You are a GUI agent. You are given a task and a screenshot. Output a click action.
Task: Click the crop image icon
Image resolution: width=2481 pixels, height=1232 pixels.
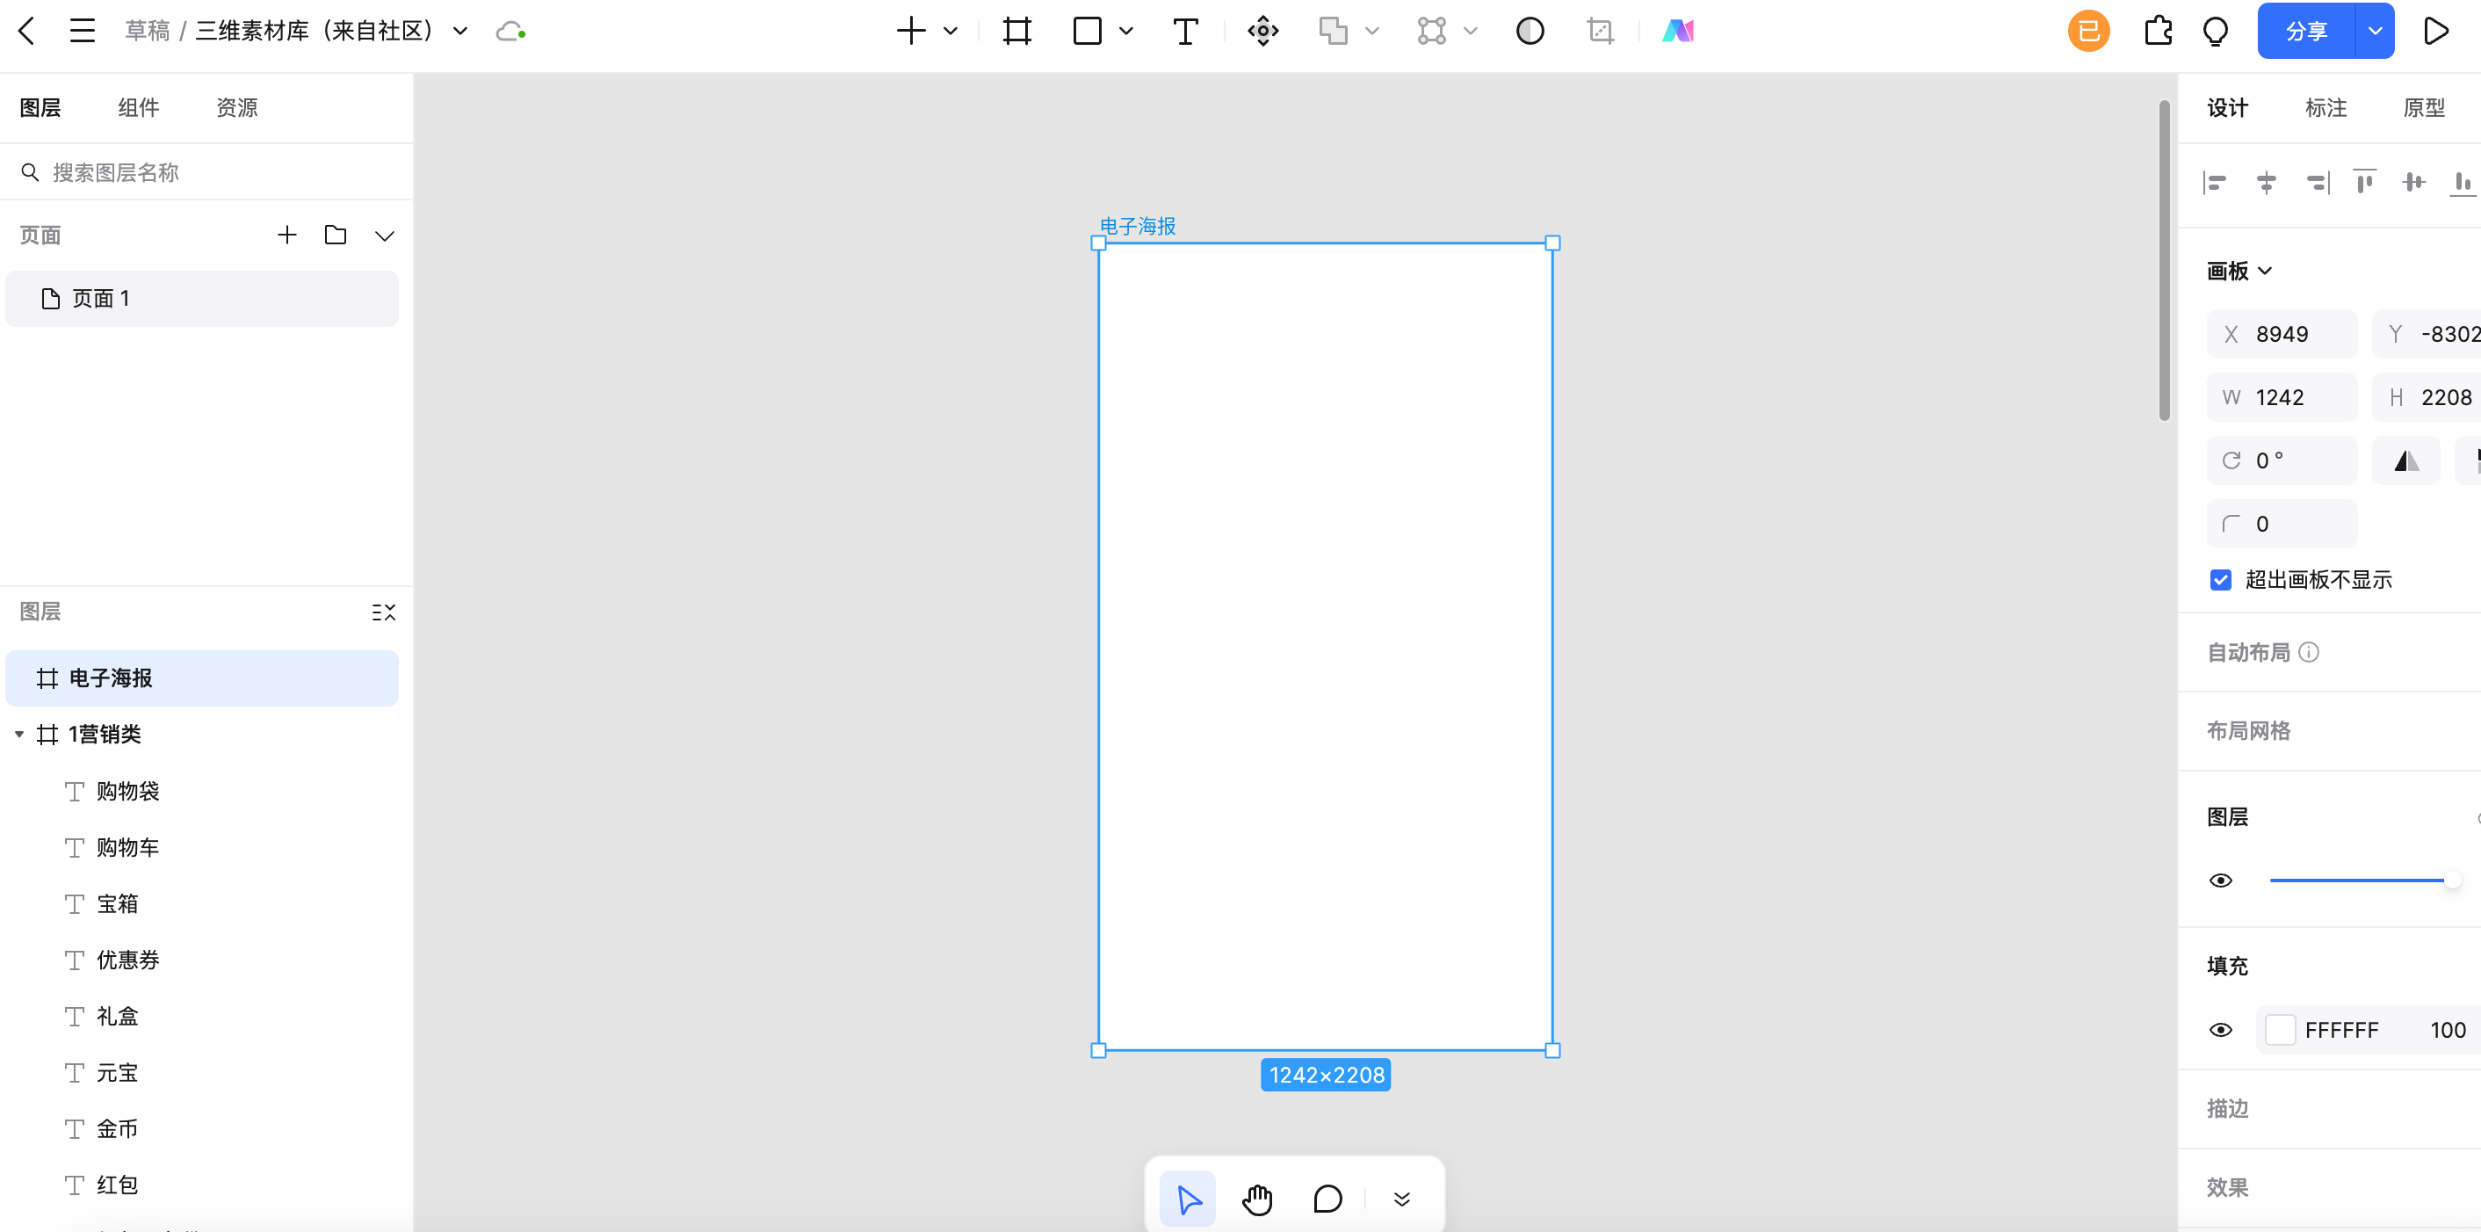pyautogui.click(x=1600, y=31)
